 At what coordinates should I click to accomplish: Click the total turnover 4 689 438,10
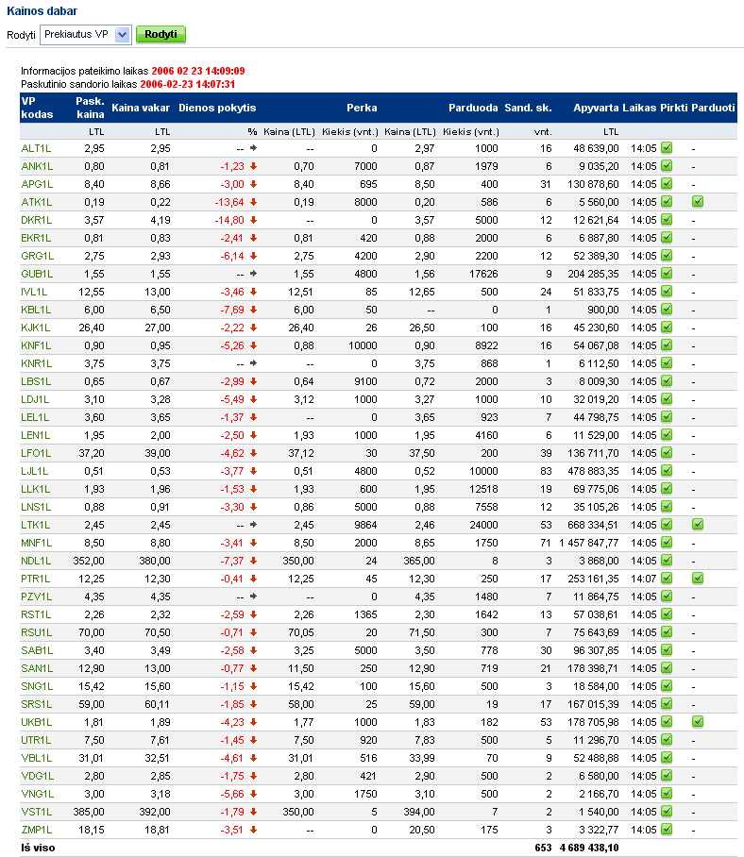[x=589, y=848]
